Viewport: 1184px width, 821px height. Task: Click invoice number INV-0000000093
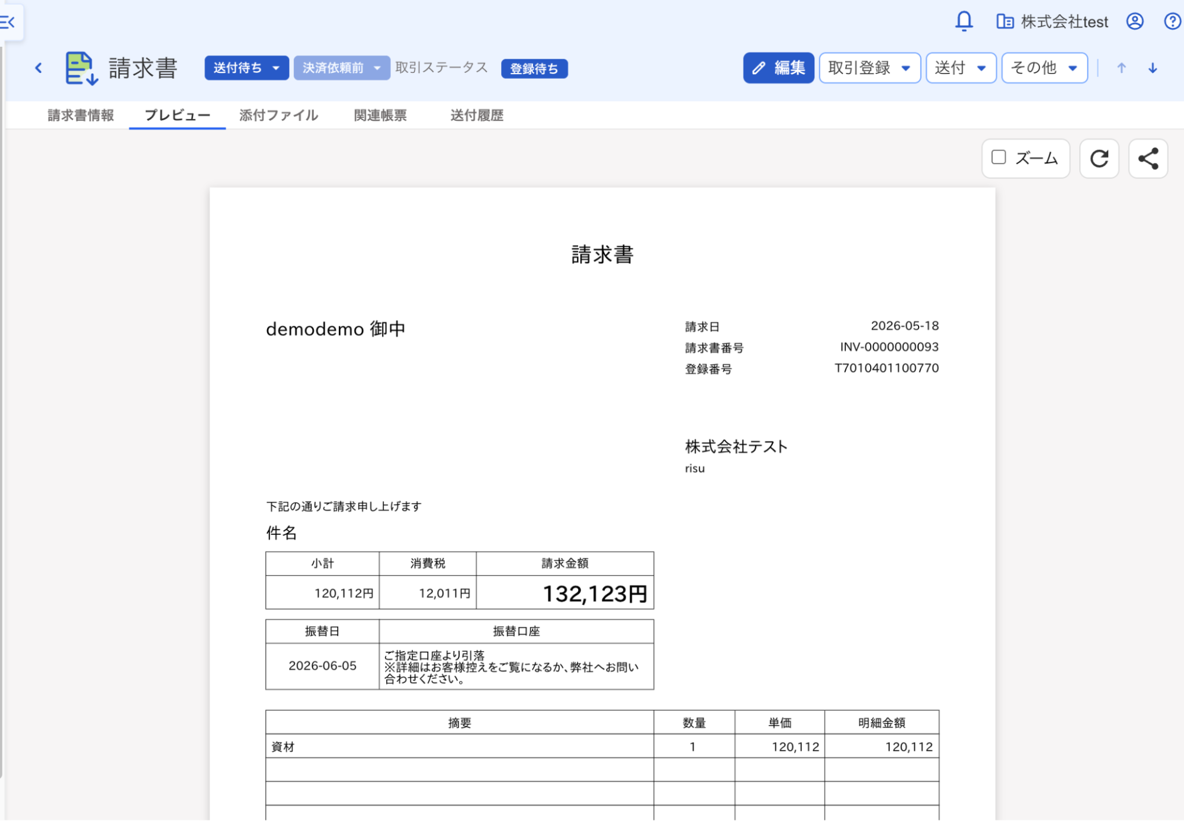(x=889, y=347)
